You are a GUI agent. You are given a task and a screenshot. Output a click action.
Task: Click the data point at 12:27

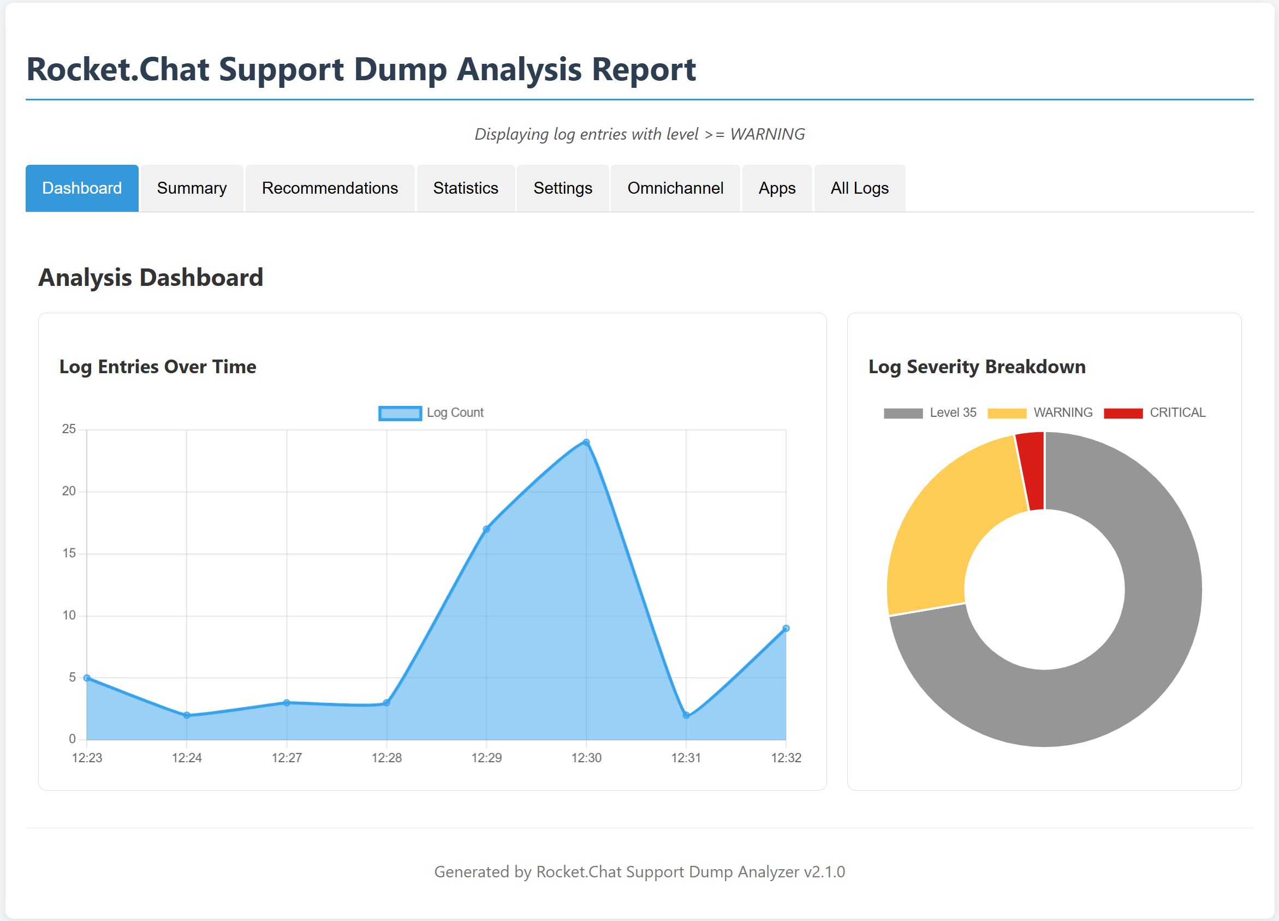click(x=287, y=703)
